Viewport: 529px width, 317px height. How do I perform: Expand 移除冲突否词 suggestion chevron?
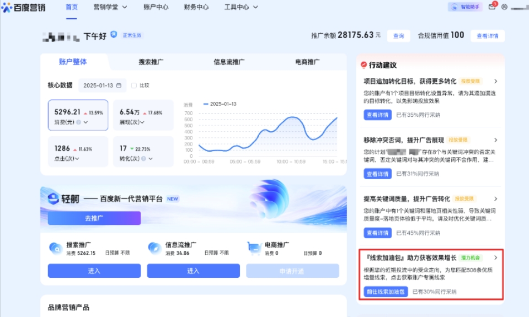[495, 140]
